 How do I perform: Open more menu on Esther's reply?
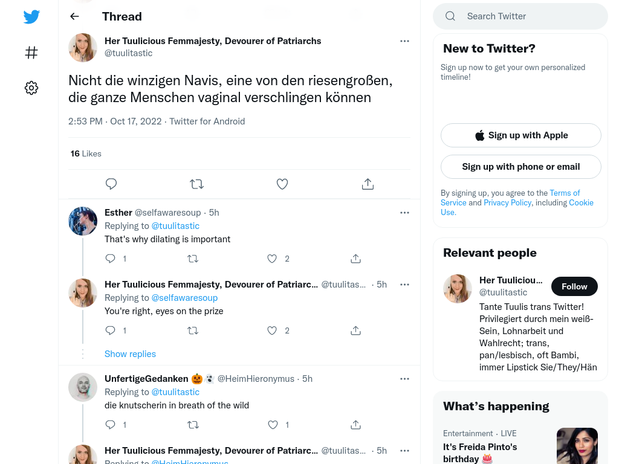coord(404,213)
